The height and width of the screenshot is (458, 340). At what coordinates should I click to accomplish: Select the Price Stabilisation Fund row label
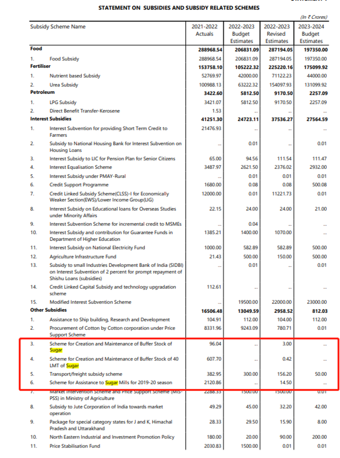[x=75, y=446]
